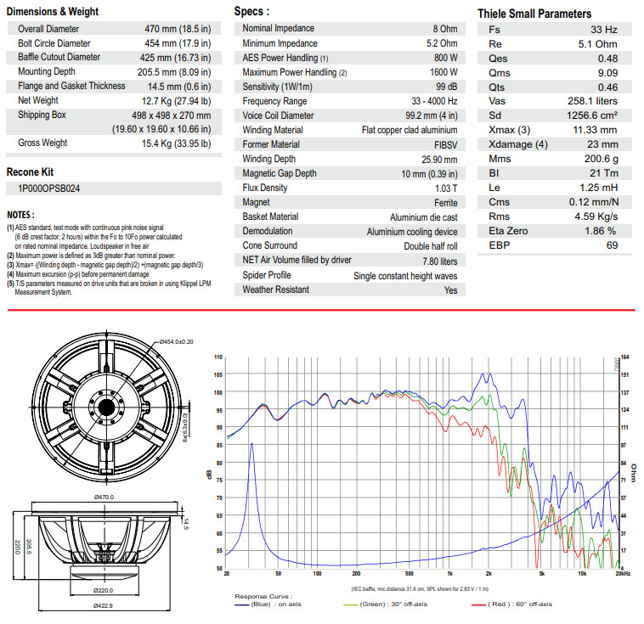Click the side-profile speaker cross-section drawing
The image size is (644, 624).
click(105, 546)
